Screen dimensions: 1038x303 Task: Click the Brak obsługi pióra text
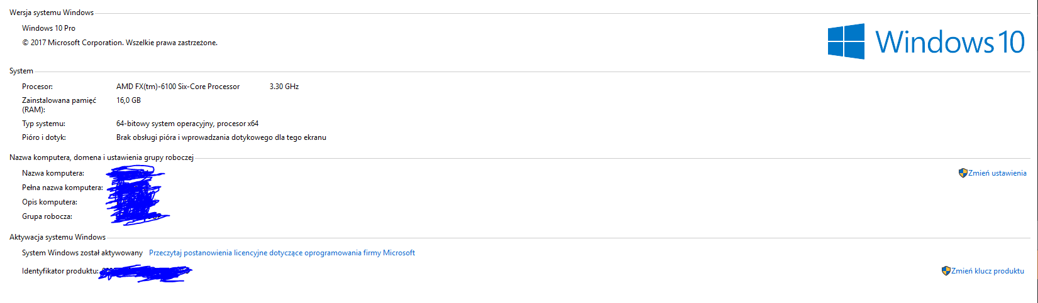tap(221, 137)
